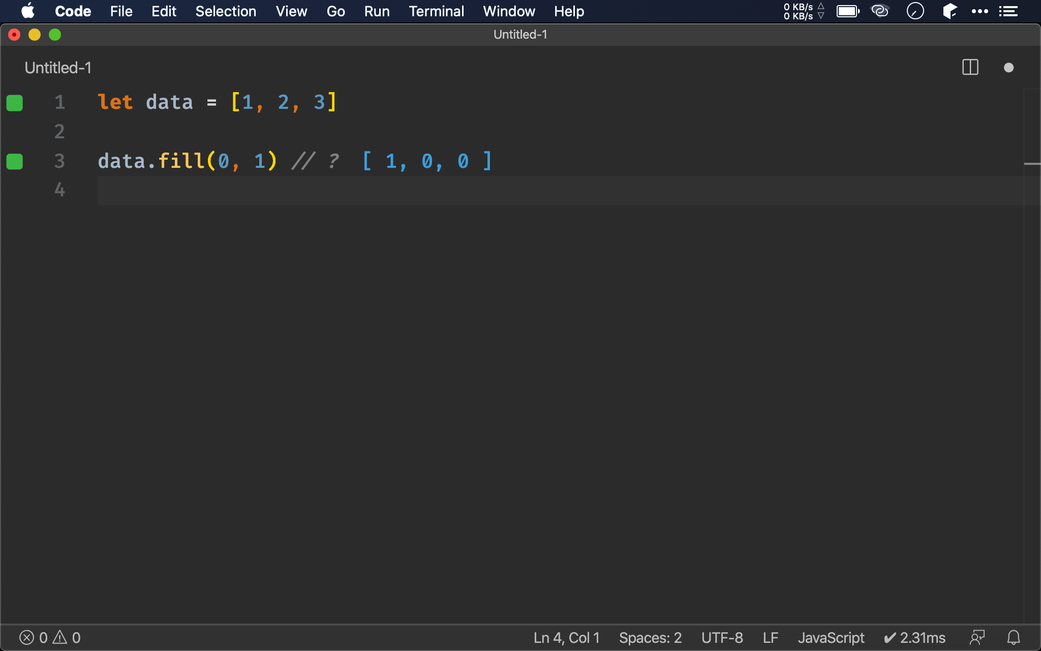The width and height of the screenshot is (1041, 651).
Task: Click the 'data' variable on line 1
Action: coord(169,102)
